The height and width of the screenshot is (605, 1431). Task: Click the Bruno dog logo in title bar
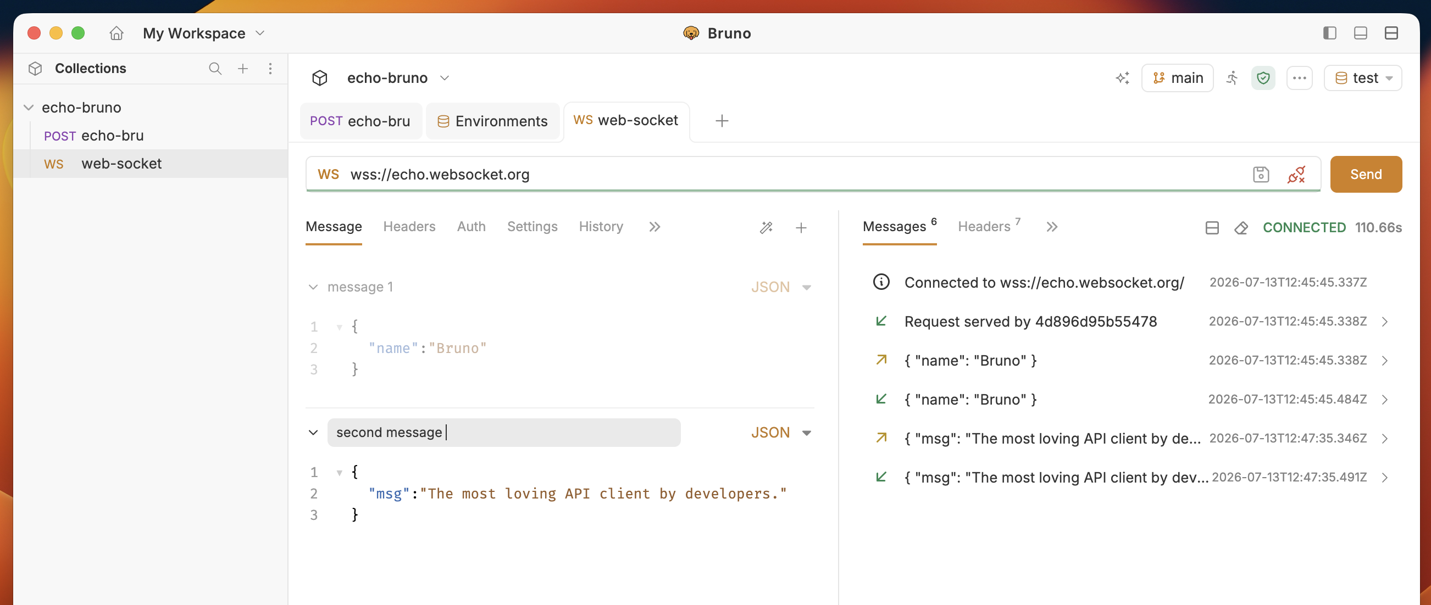pos(691,33)
